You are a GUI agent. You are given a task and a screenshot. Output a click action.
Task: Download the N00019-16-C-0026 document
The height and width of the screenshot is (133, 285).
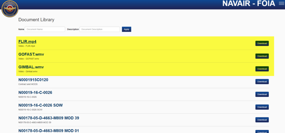click(262, 94)
